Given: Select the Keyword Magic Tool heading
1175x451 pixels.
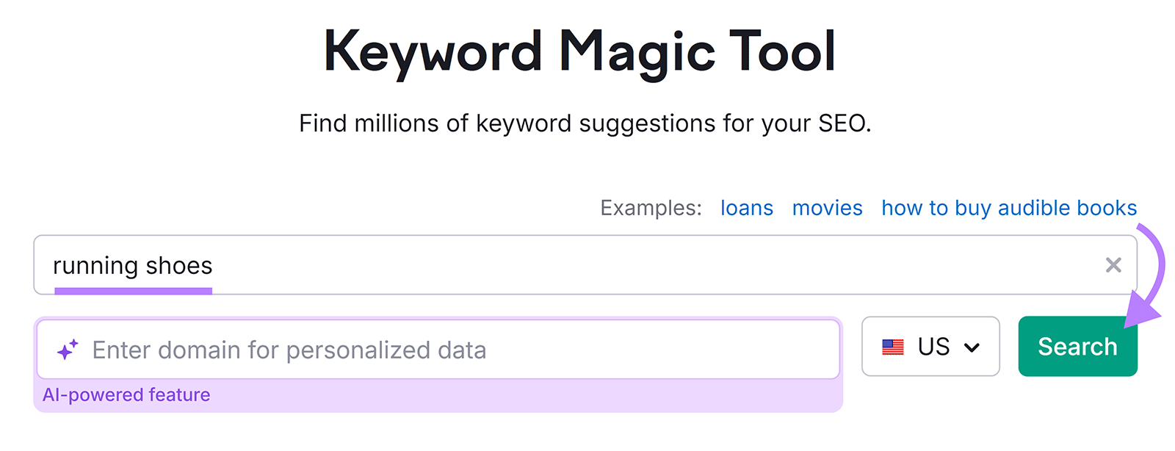Looking at the screenshot, I should tap(580, 48).
